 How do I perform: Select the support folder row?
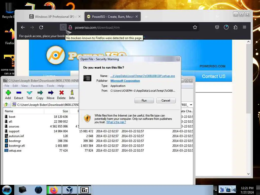coord(98,131)
